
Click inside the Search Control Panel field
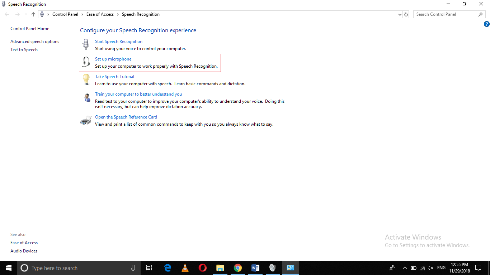tap(445, 14)
